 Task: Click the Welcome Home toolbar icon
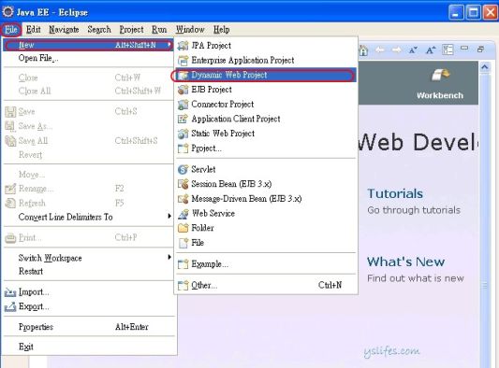(363, 50)
